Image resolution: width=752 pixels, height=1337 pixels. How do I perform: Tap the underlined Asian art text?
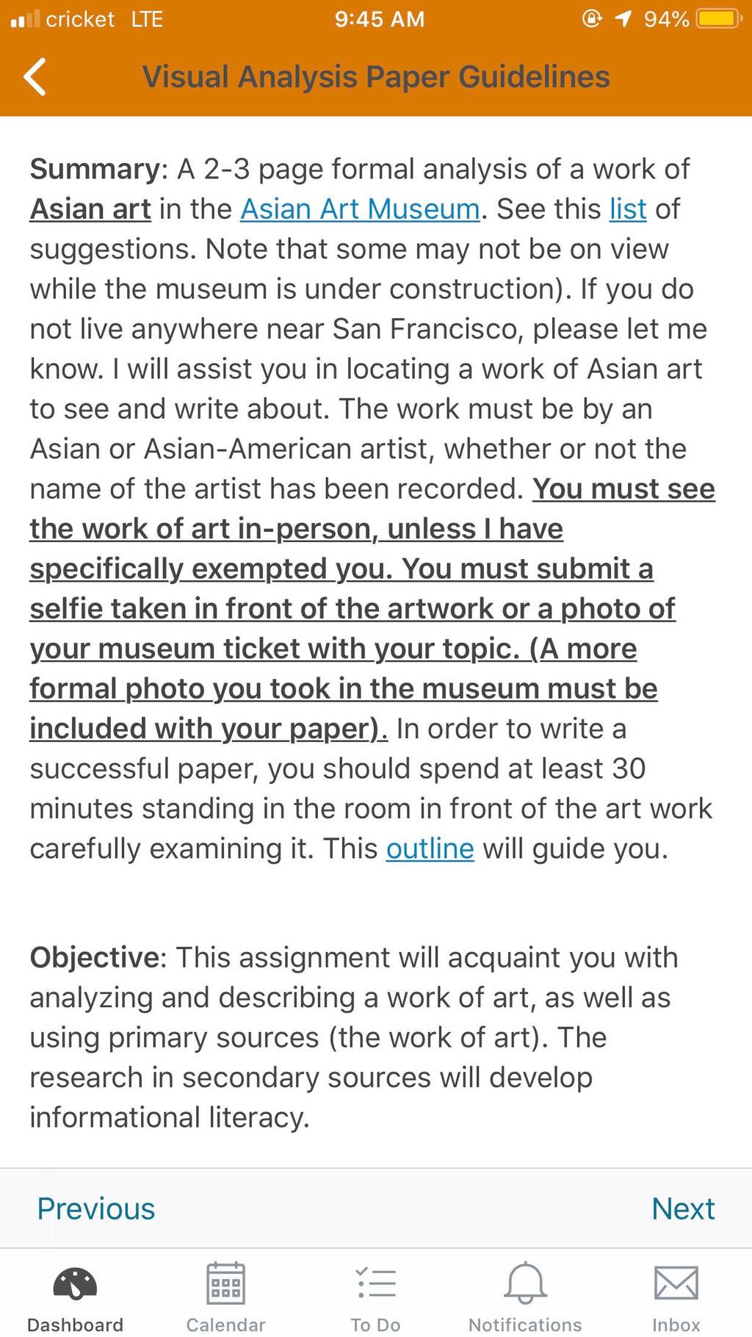pos(90,209)
